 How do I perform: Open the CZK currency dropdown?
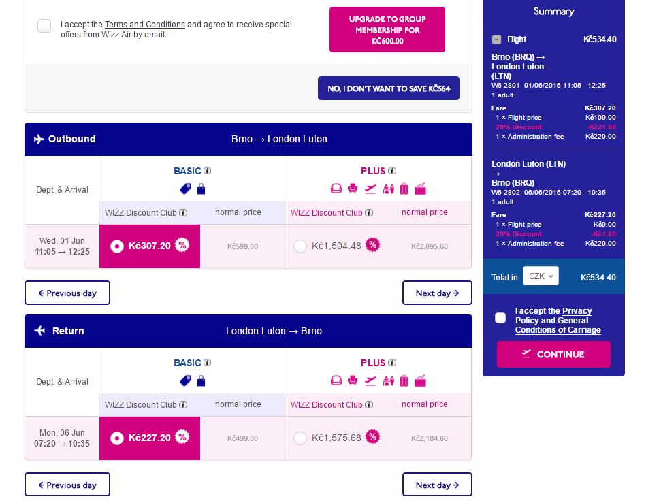541,276
